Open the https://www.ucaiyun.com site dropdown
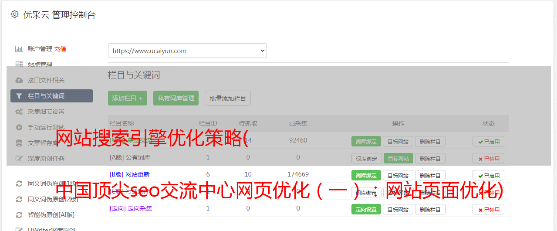Image resolution: width=557 pixels, height=231 pixels. tap(187, 51)
